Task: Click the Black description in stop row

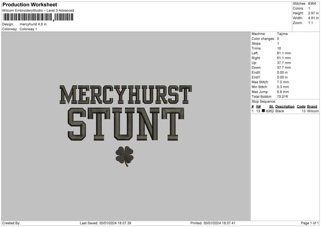Action: click(280, 111)
